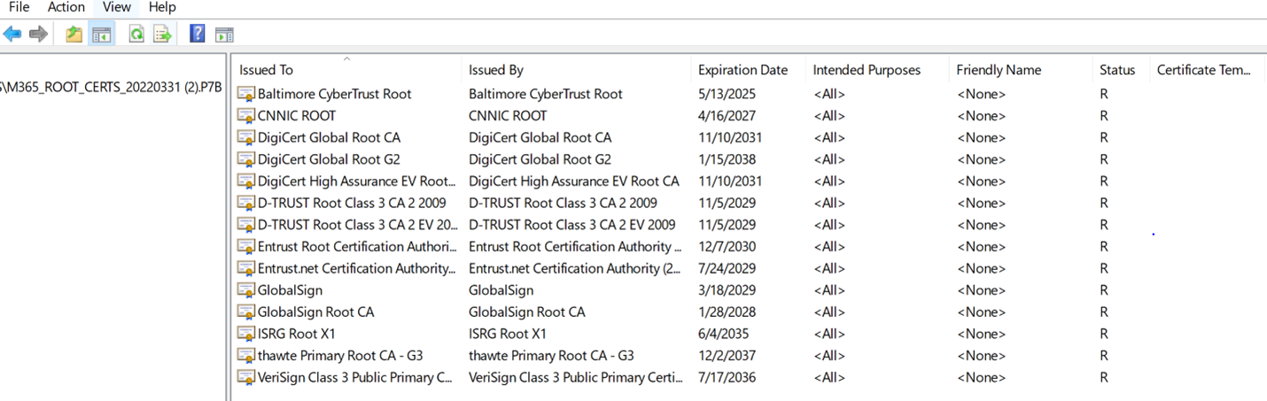Click the Friendly Name column header

(999, 70)
